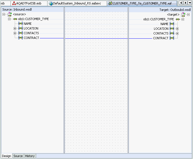The width and height of the screenshot is (193, 159).
Task: Click the target NAME element icon
Action: [x=172, y=24]
